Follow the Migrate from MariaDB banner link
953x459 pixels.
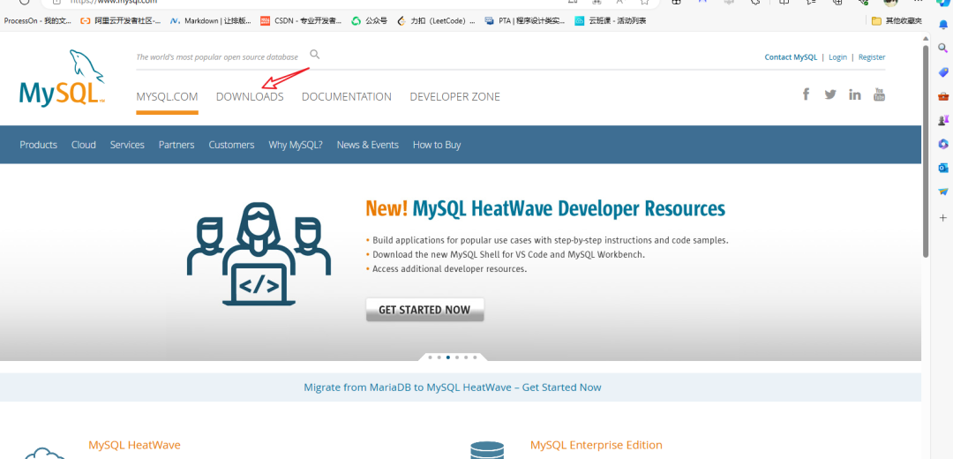452,388
